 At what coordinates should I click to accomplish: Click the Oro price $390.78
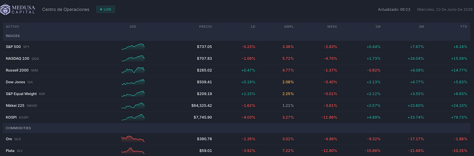[204, 139]
